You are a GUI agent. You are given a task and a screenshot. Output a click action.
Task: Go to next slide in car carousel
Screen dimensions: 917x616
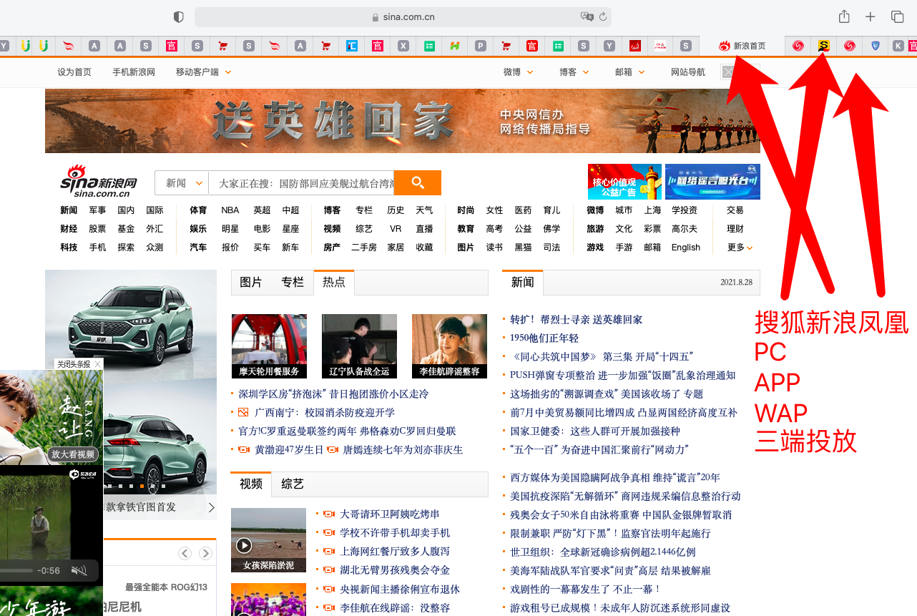211,507
